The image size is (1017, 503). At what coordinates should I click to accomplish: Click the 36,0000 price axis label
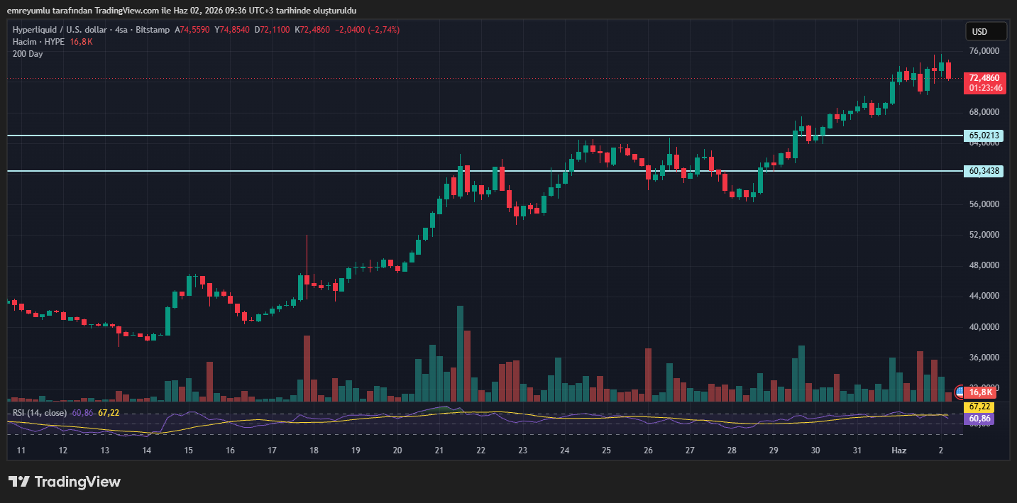pos(984,358)
